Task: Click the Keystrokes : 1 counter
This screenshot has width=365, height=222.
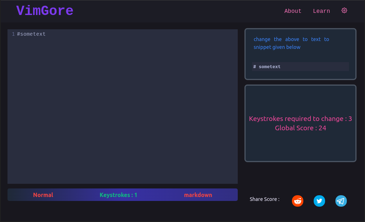Action: coord(118,195)
